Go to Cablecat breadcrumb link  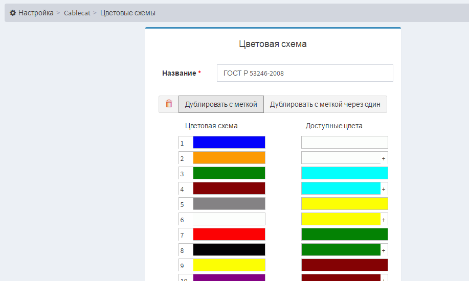coord(77,13)
